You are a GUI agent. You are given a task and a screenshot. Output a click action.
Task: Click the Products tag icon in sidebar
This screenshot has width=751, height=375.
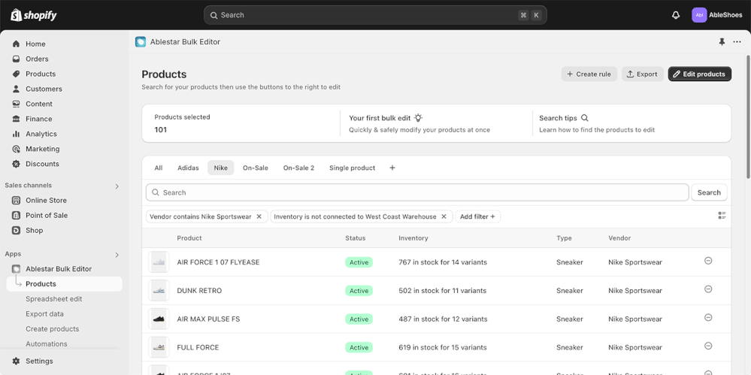17,74
